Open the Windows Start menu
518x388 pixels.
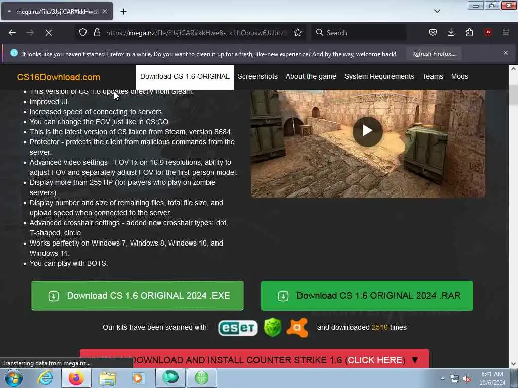tap(14, 378)
